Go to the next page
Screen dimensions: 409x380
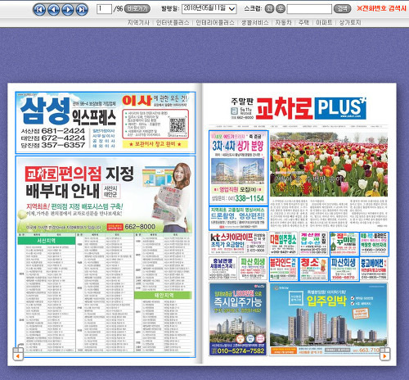coord(68,10)
